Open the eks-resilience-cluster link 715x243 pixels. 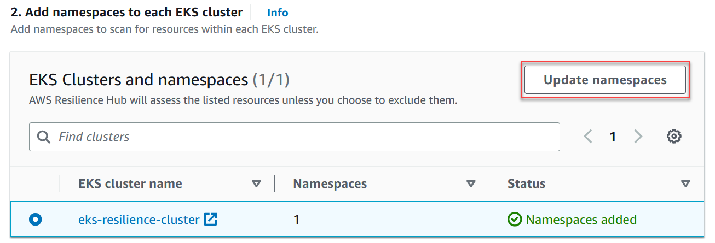pos(139,220)
